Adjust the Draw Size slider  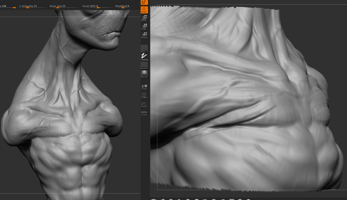click(x=64, y=6)
